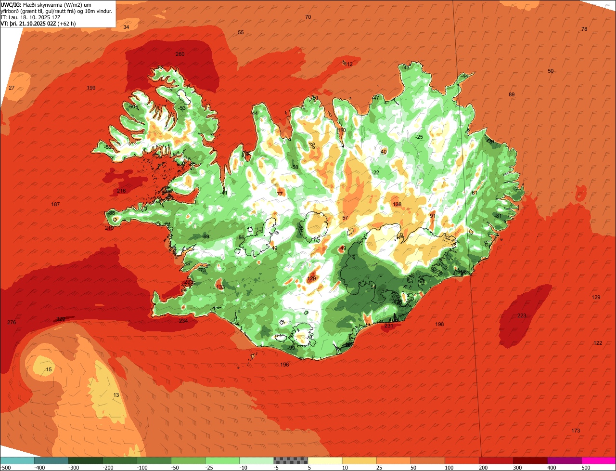
Task: Click the map value 196 south of Iceland
Action: 284,365
